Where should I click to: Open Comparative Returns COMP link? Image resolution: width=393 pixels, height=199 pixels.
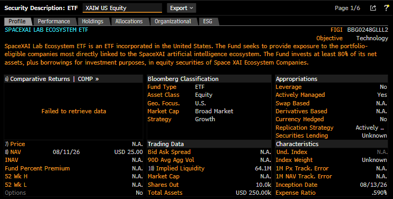(x=51, y=79)
